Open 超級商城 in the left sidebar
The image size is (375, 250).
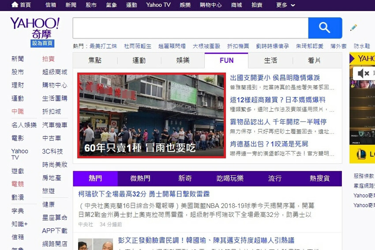[55, 72]
